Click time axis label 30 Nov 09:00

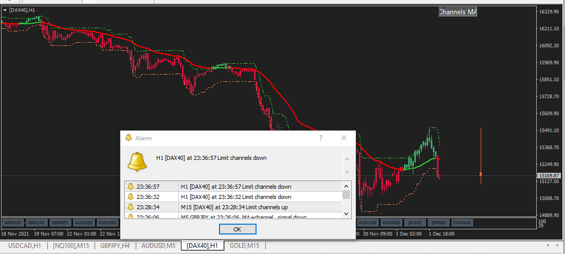click(377, 233)
